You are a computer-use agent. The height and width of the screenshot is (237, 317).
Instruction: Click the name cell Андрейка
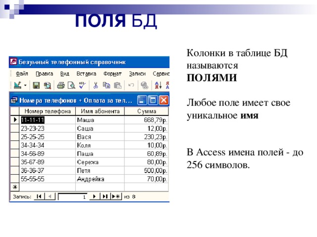click(x=100, y=179)
